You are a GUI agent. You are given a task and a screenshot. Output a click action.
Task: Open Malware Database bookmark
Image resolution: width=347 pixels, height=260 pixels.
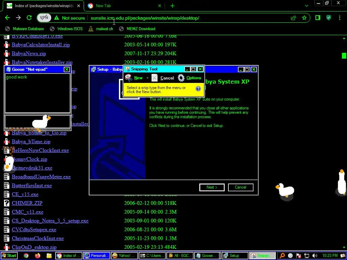24,29
